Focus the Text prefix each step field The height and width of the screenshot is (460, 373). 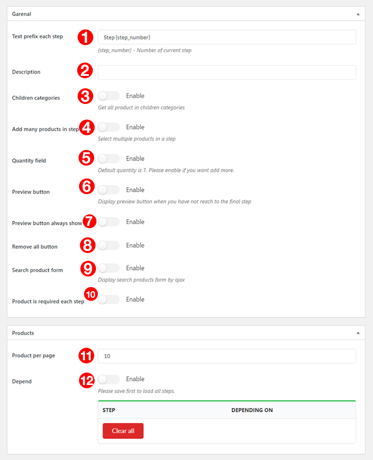pyautogui.click(x=227, y=37)
